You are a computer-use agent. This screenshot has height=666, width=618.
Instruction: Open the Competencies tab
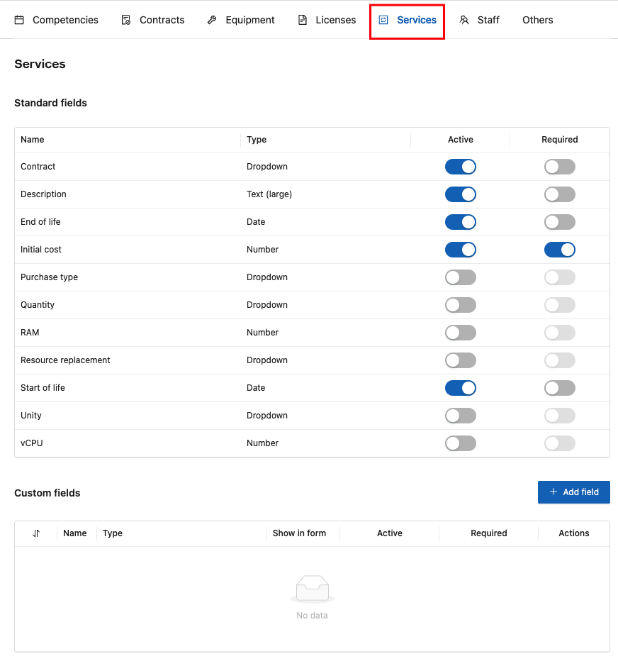pyautogui.click(x=65, y=20)
